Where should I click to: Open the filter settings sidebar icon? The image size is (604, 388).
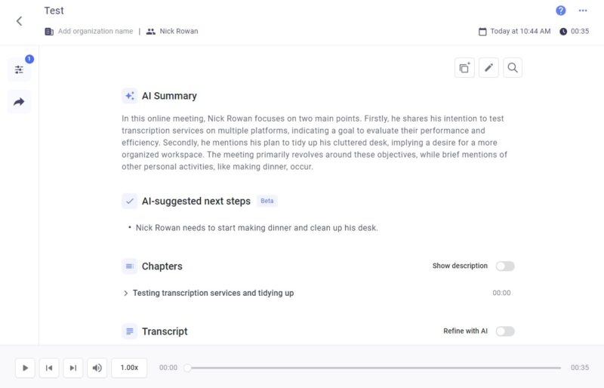19,69
